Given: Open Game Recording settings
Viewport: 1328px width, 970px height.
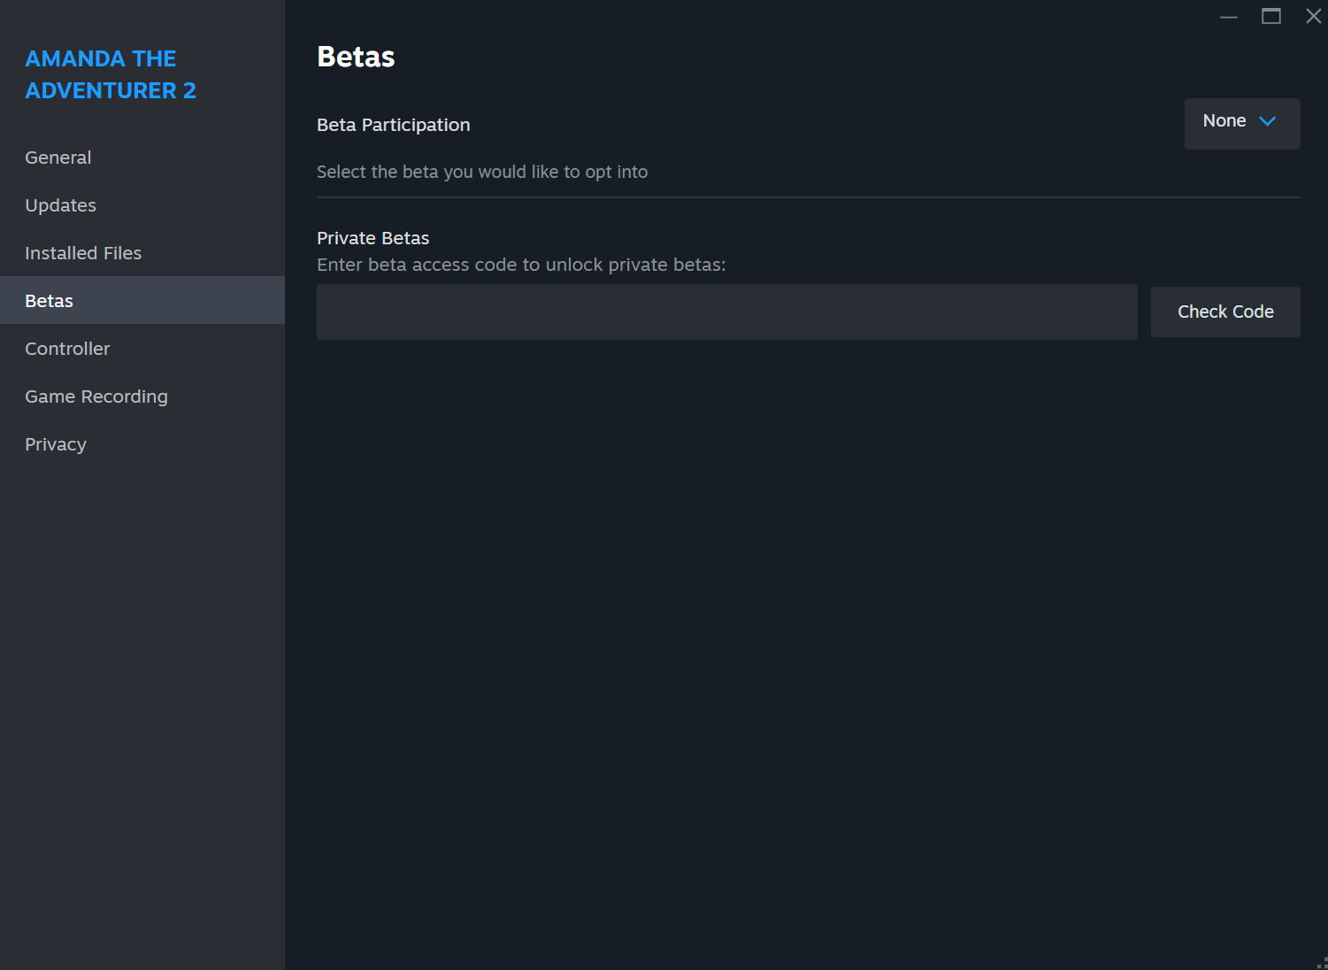Looking at the screenshot, I should (x=142, y=396).
